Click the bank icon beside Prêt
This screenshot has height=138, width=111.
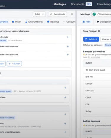83,22
